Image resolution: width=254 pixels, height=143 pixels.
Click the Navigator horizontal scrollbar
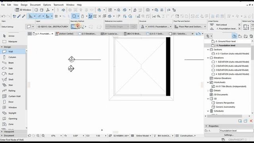coord(225,116)
